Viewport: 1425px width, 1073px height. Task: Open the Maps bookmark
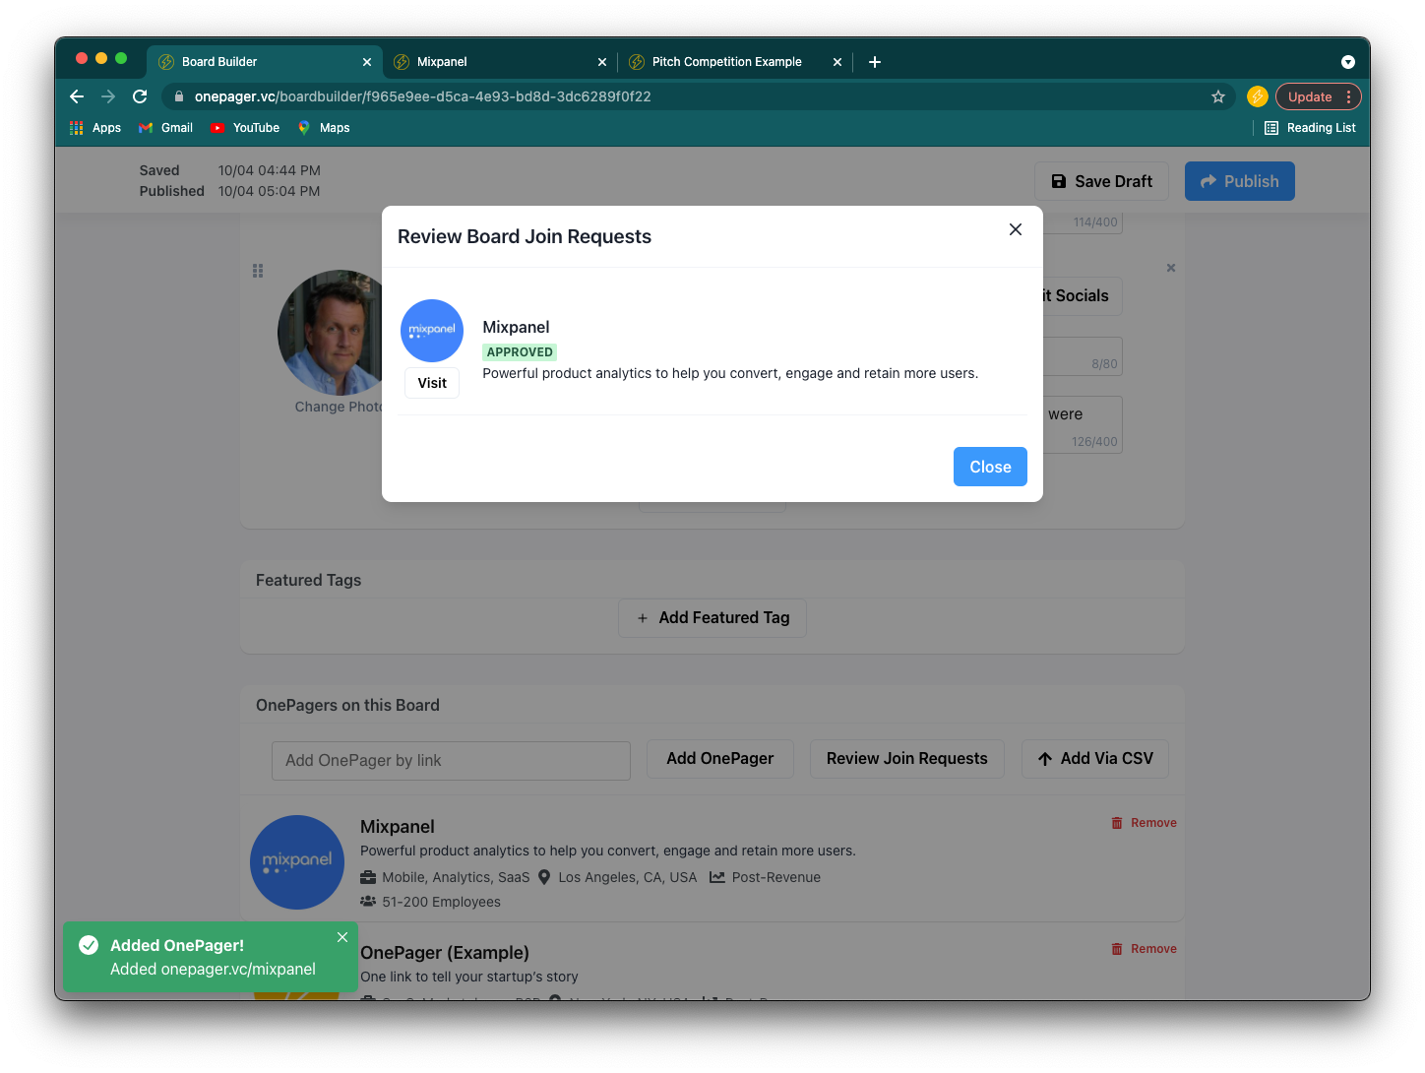[324, 128]
